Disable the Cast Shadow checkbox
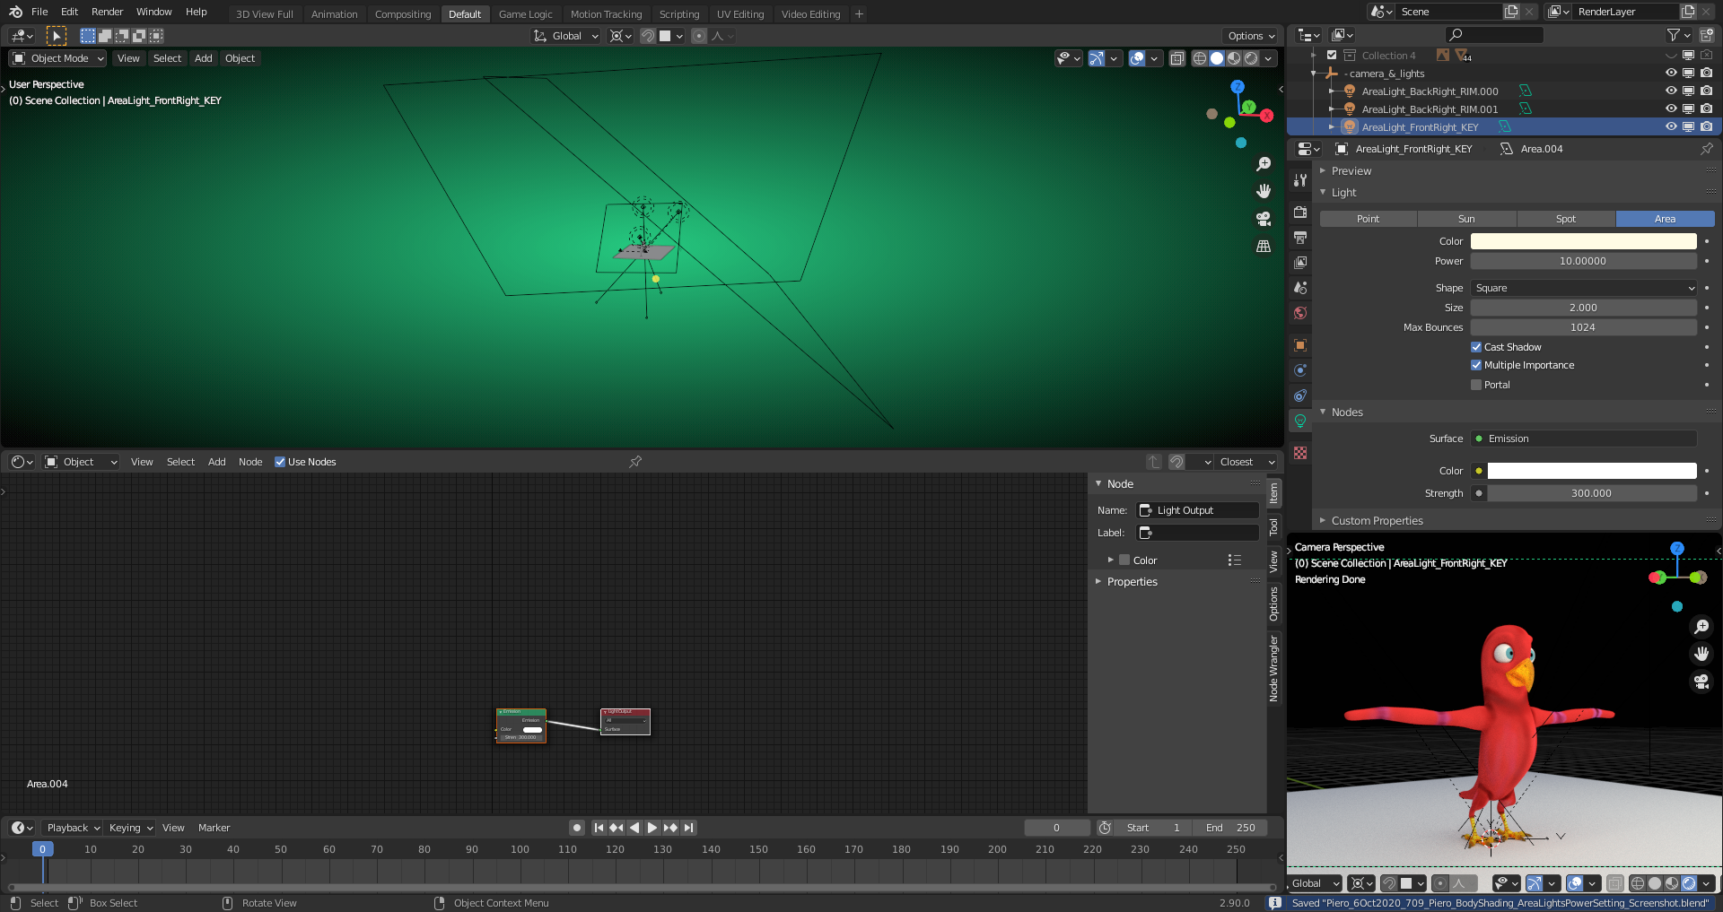The width and height of the screenshot is (1723, 912). coord(1476,347)
